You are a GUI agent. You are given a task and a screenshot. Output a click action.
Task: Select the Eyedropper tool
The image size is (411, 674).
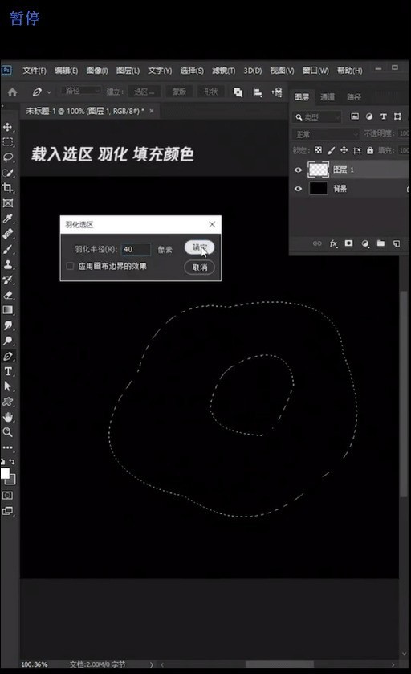click(8, 219)
